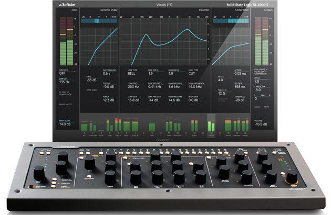This screenshot has height=215, width=331.
Task: Click the stereo output level meter
Action: pyautogui.click(x=262, y=41)
